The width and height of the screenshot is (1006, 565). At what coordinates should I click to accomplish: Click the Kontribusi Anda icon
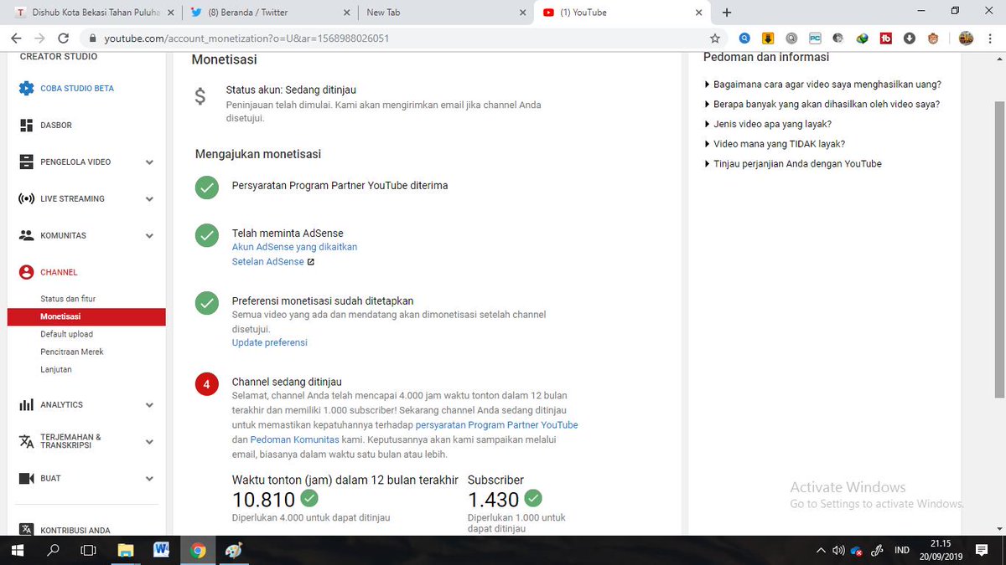click(26, 530)
